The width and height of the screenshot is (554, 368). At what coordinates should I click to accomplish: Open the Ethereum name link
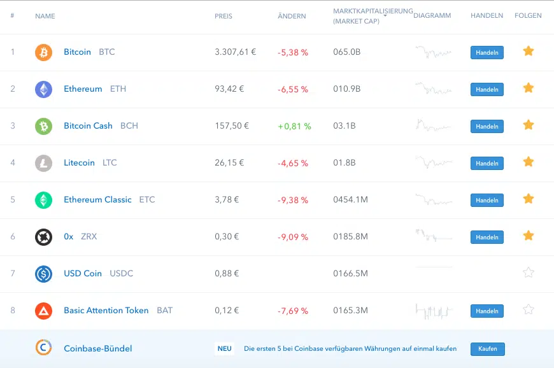(83, 88)
